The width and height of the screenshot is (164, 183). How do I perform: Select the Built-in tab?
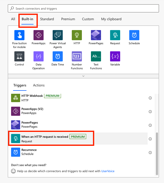tap(27, 19)
